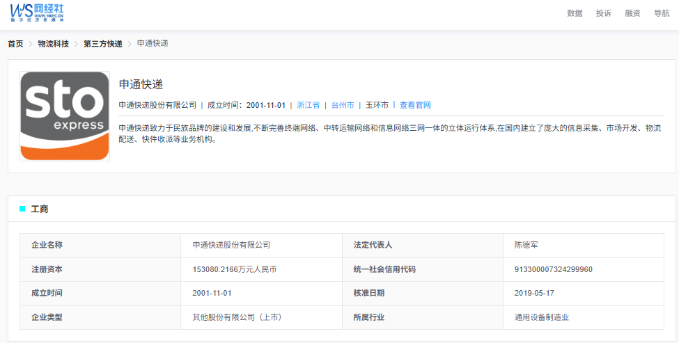The width and height of the screenshot is (679, 343).
Task: Select 申通快递 breadcrumb text
Action: (x=153, y=44)
